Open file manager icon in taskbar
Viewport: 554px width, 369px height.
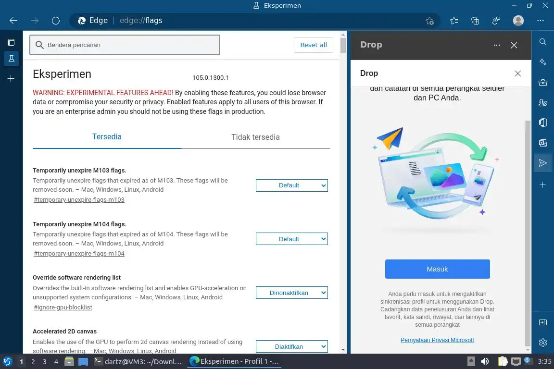[69, 362]
